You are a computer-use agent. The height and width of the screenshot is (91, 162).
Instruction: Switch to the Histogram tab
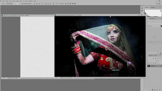[147, 7]
